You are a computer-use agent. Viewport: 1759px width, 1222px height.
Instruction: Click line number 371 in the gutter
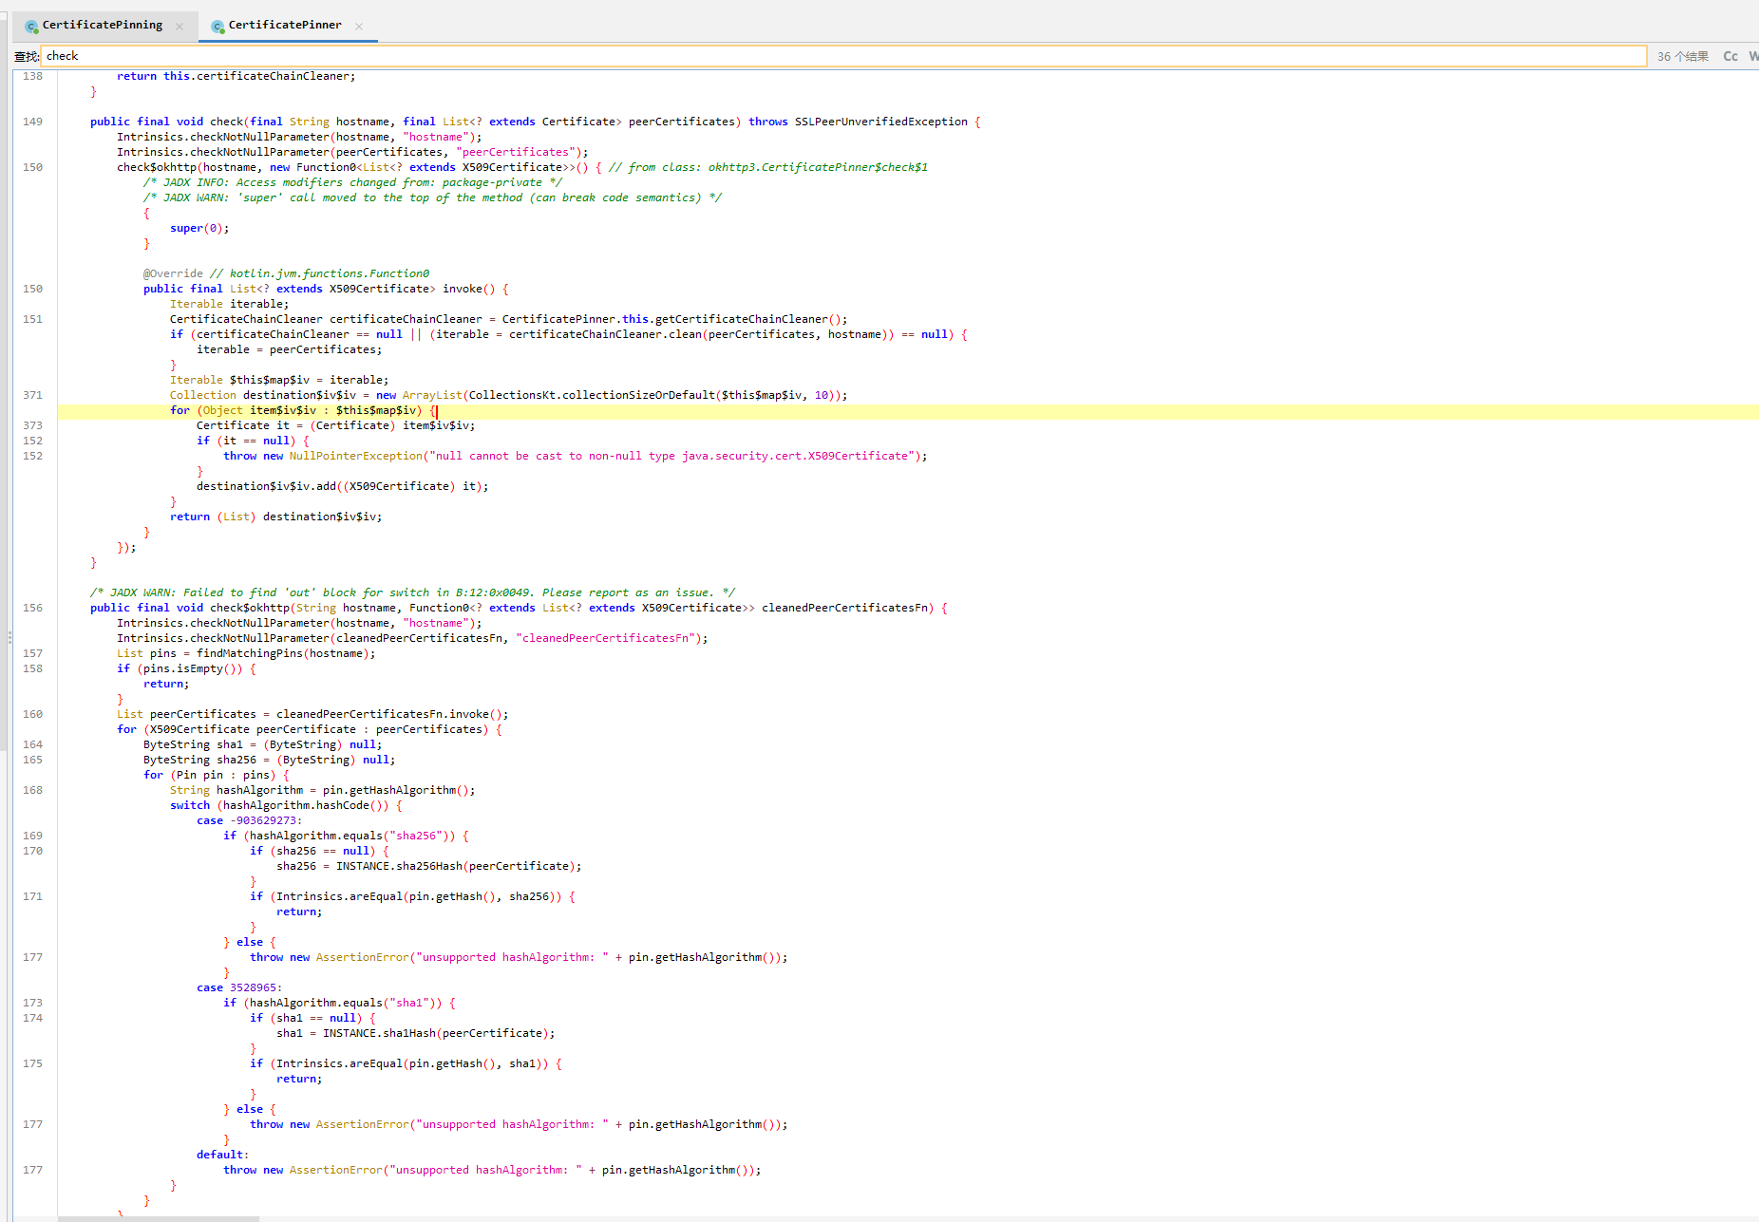pos(32,395)
